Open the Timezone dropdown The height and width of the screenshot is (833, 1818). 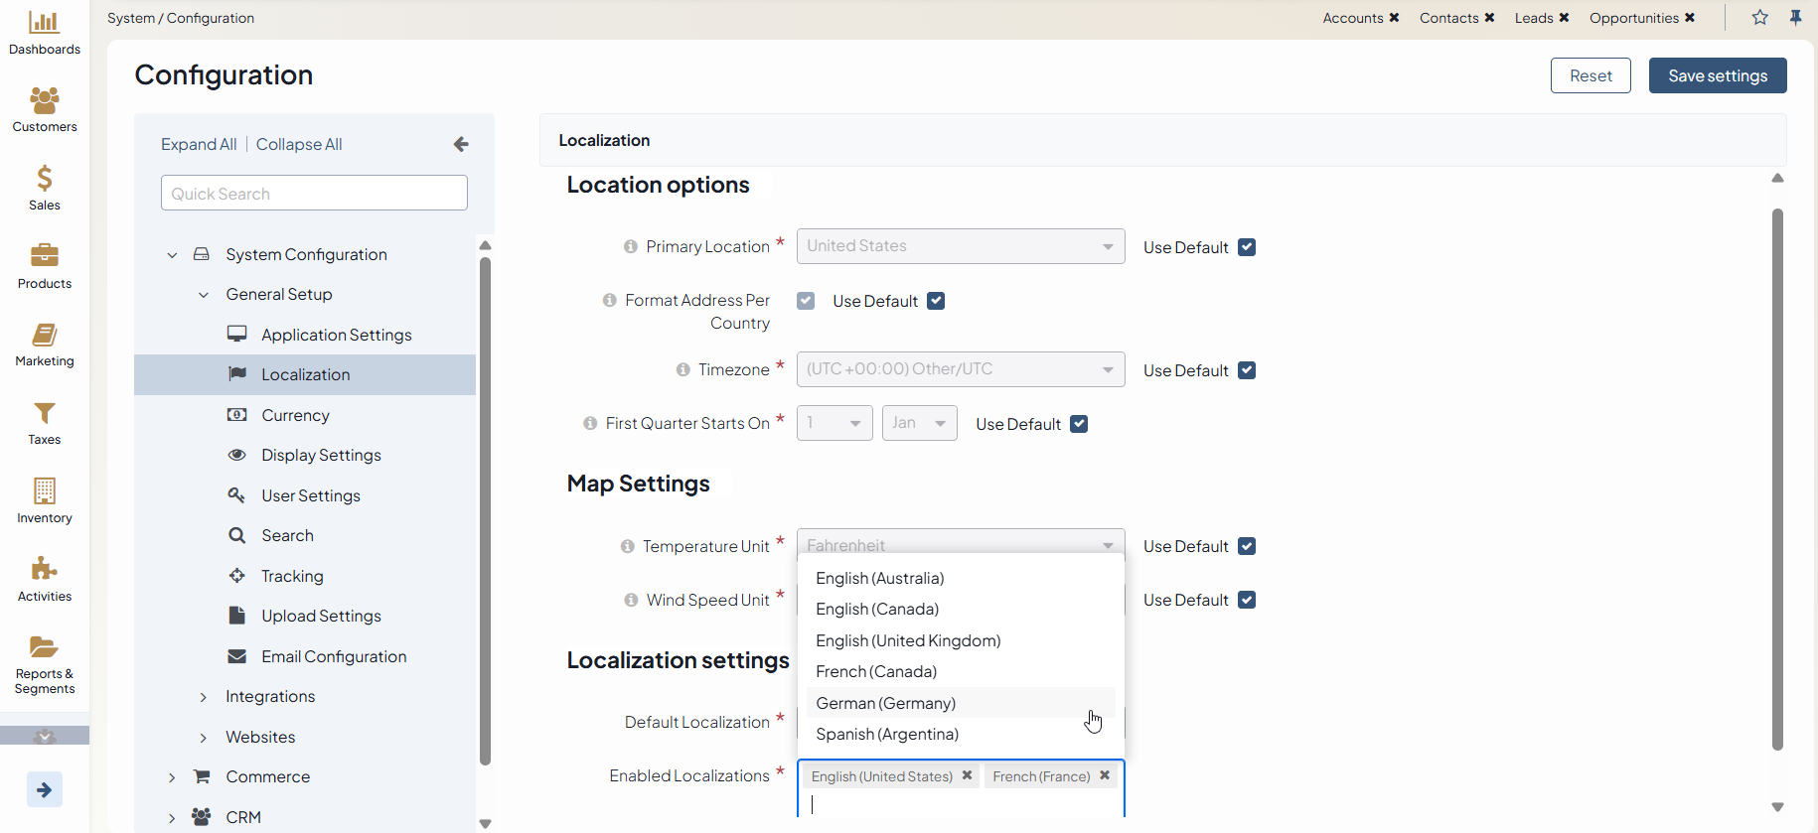tap(960, 369)
